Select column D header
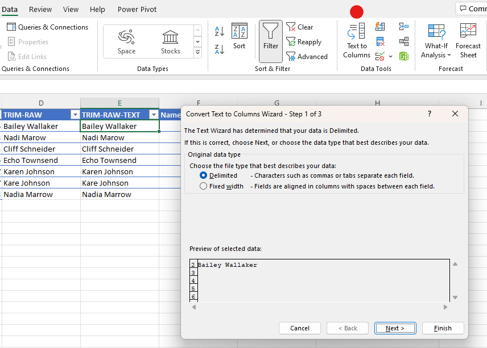The image size is (487, 348). (41, 103)
